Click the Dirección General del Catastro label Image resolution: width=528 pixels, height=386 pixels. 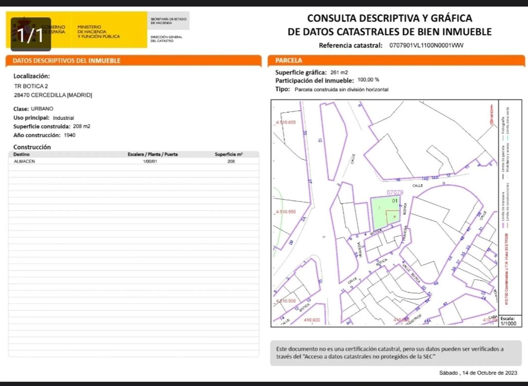(166, 39)
